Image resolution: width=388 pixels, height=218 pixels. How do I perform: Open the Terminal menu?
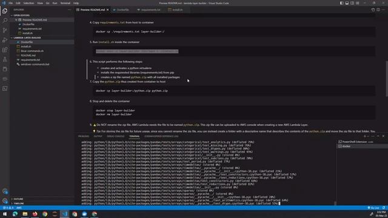[x=65, y=3]
